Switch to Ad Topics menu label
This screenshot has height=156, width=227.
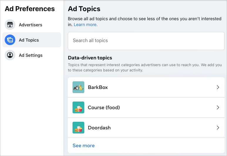pyautogui.click(x=29, y=40)
